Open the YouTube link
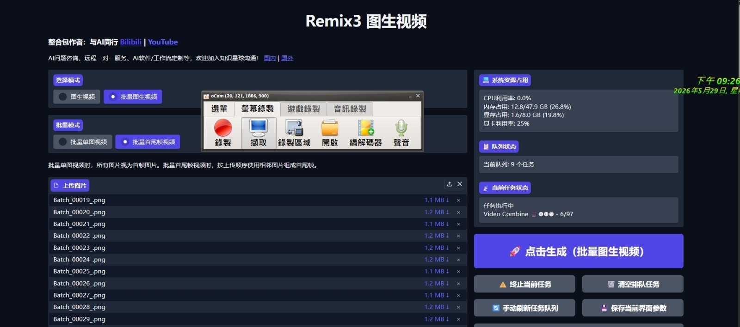Image resolution: width=740 pixels, height=327 pixels. 163,42
